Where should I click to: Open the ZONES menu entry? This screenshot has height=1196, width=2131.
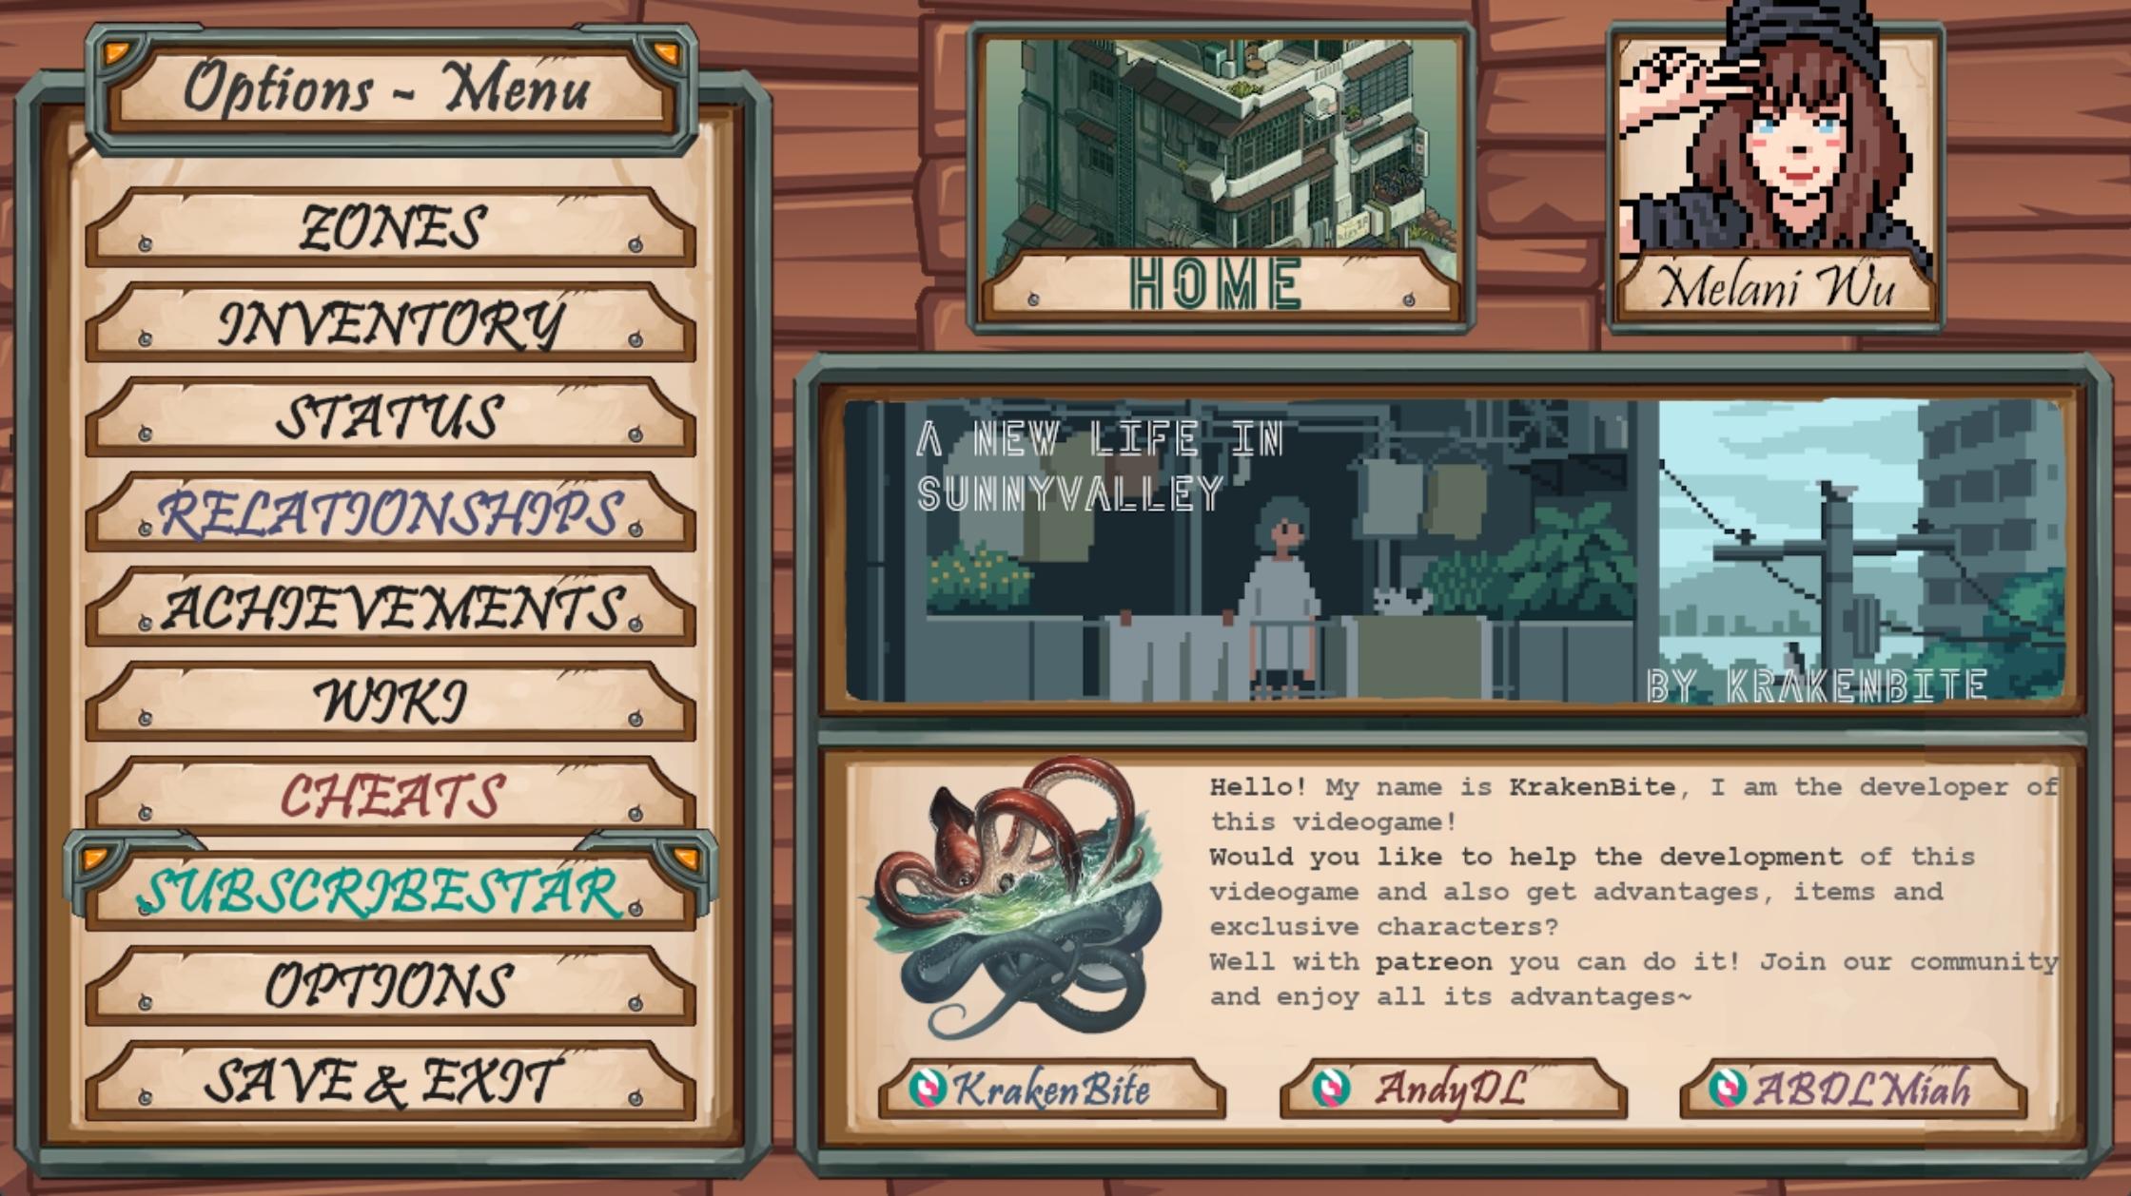[x=390, y=228]
